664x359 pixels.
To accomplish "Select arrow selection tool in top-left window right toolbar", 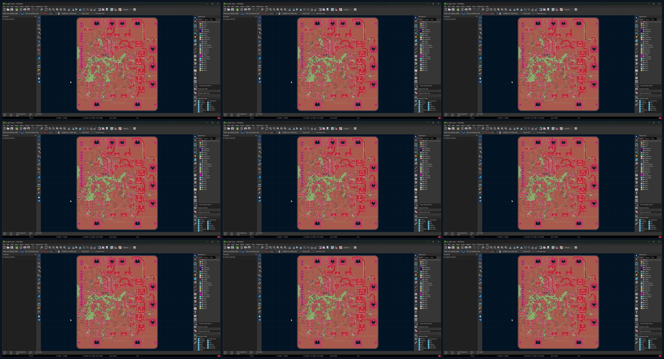I will pos(195,17).
